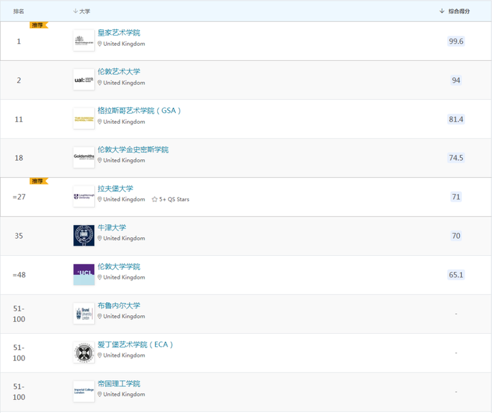Sort the table by 综合得分 column
The image size is (492, 413).
pos(454,12)
